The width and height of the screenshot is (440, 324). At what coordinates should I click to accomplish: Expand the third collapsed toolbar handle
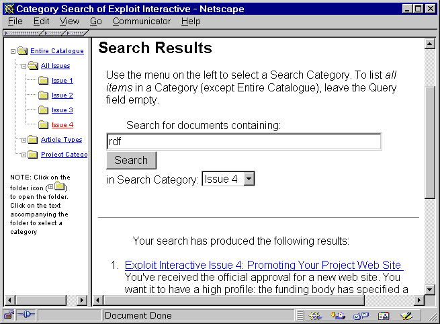point(77,33)
